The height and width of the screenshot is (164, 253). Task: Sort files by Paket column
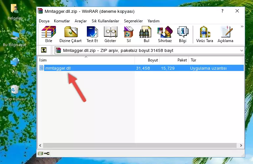click(x=174, y=60)
